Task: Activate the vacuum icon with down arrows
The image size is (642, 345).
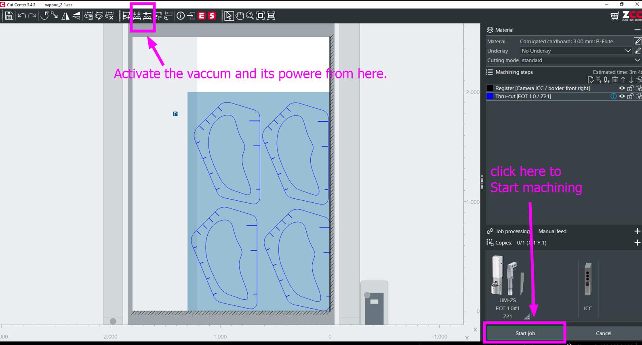Action: click(137, 16)
